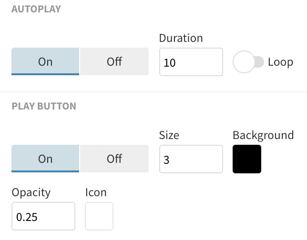The height and width of the screenshot is (240, 307).
Task: Click the Icon label text
Action: (x=96, y=192)
